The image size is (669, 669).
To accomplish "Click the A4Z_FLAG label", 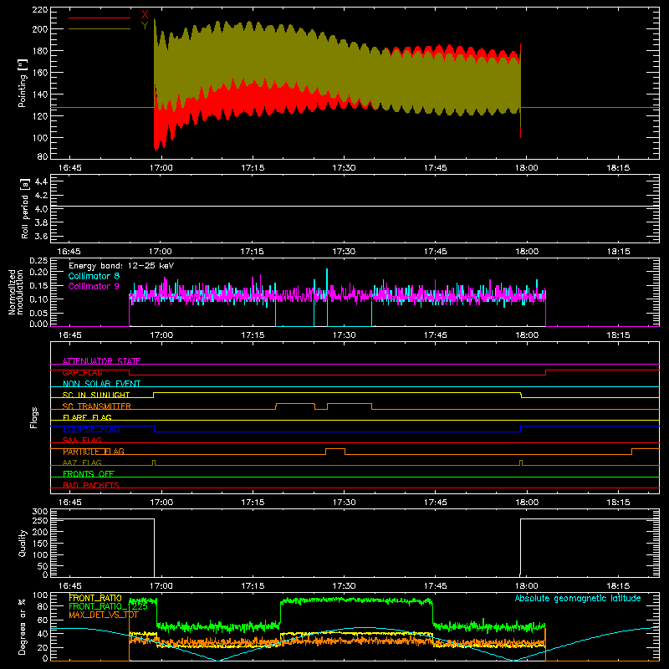I will [82, 462].
